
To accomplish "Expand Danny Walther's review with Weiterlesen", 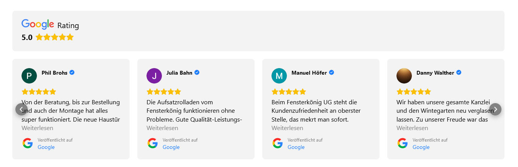I will 412,128.
